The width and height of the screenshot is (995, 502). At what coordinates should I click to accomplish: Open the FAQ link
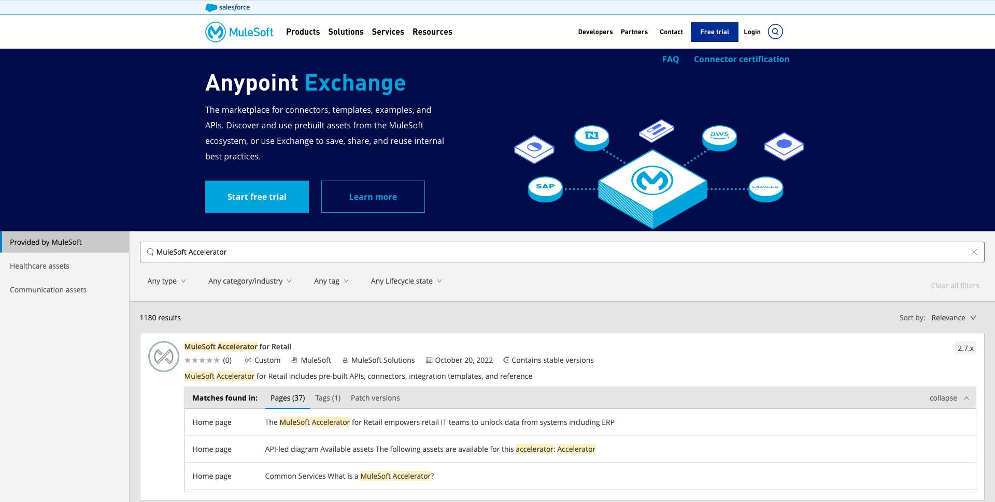[671, 59]
